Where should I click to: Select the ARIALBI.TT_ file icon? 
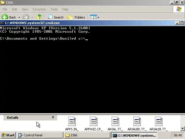pos(159,121)
